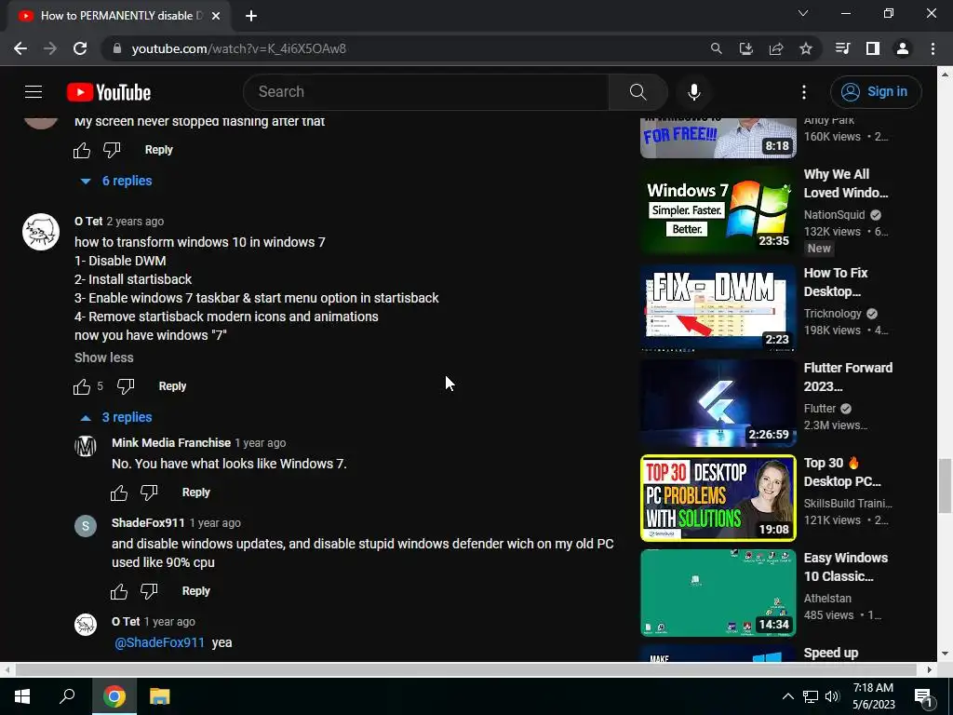Open network icon in system tray
953x715 pixels.
[811, 696]
